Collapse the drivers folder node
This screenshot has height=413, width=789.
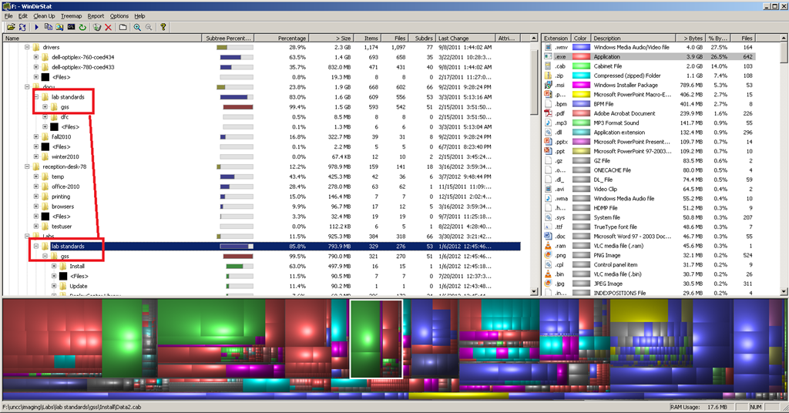(x=26, y=48)
